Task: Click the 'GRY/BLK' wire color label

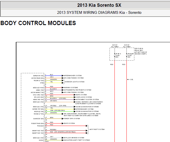Action: click(53, 106)
